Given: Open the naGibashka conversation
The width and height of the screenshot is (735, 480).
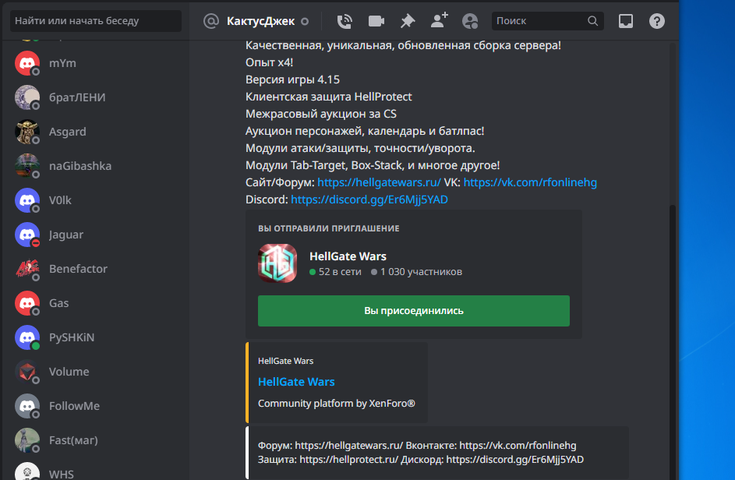Looking at the screenshot, I should pyautogui.click(x=96, y=166).
